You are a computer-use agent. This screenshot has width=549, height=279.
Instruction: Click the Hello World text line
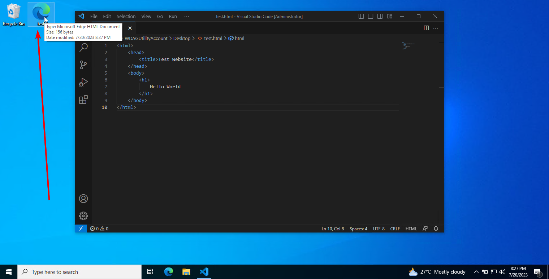(165, 87)
